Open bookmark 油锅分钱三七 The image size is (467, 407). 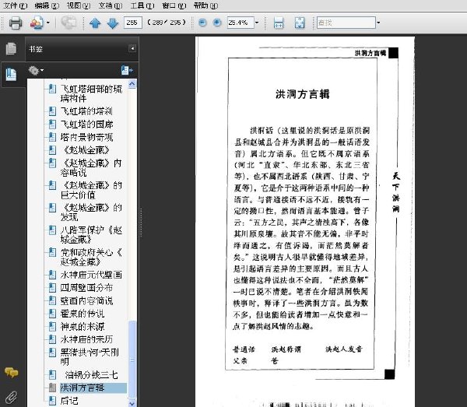click(91, 375)
